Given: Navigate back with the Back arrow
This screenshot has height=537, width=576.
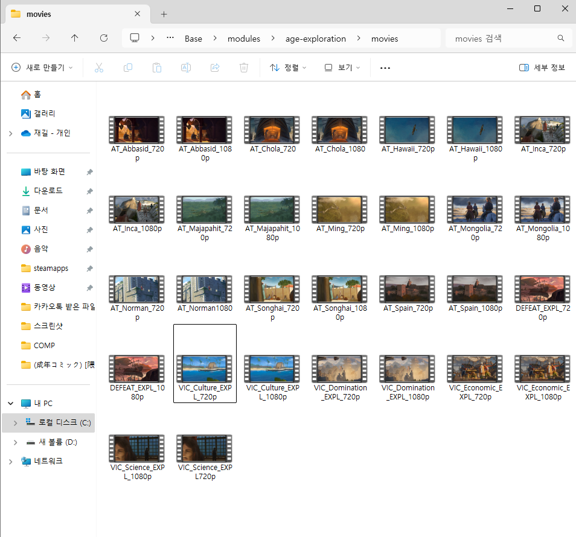Looking at the screenshot, I should (x=17, y=38).
